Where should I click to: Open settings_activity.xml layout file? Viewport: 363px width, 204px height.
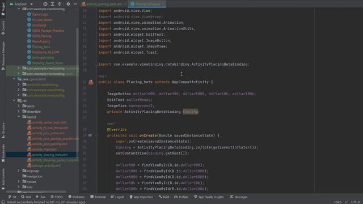[46, 165]
